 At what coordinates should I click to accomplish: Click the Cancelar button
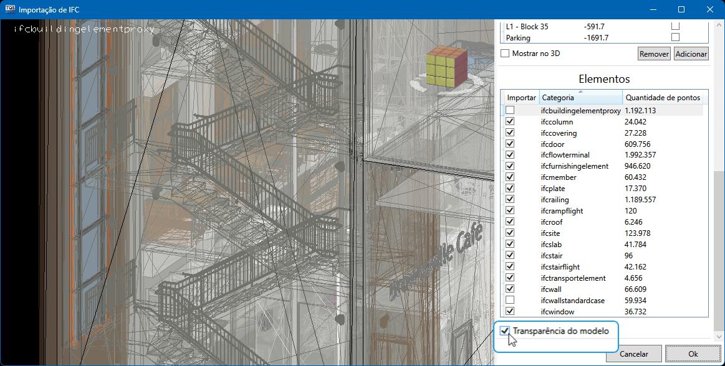(634, 354)
